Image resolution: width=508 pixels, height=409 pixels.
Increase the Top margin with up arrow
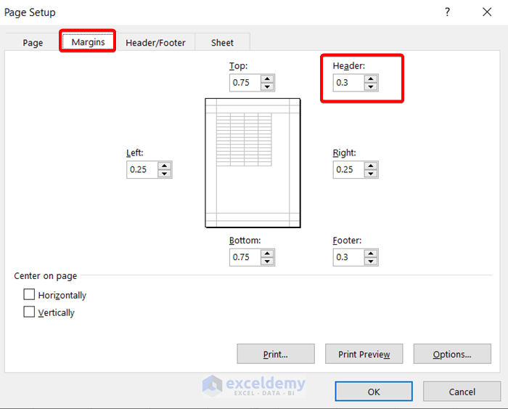[267, 78]
